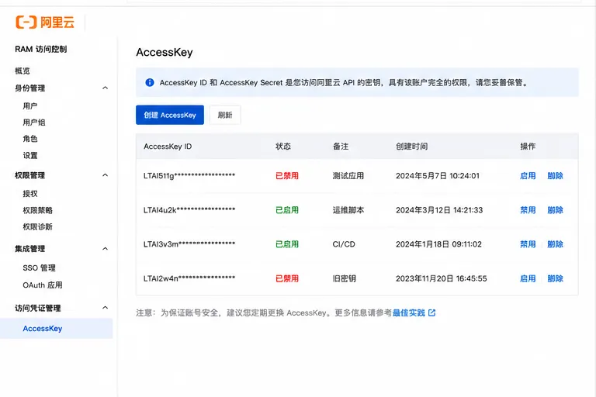Click 禁用 for key LTAI3v3m
The image size is (596, 397).
tap(528, 244)
